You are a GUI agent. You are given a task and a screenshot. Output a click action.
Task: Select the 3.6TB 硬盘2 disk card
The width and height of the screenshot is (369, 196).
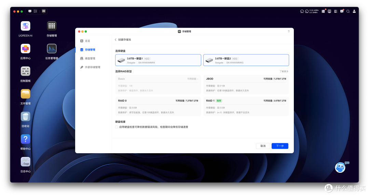(x=246, y=60)
